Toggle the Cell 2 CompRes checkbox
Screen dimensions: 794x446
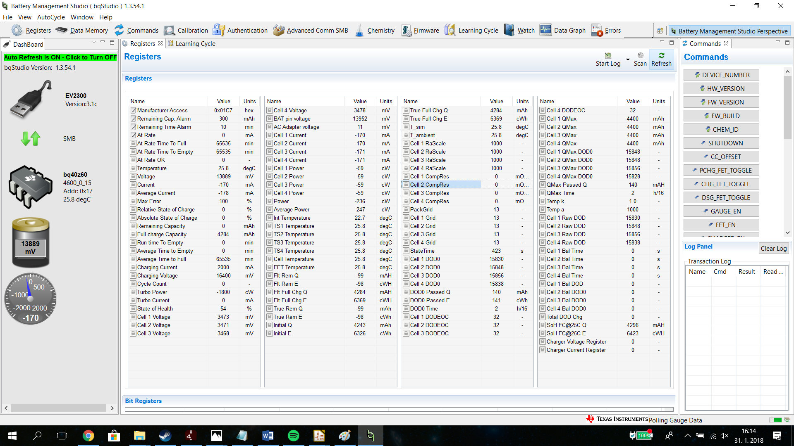click(406, 185)
